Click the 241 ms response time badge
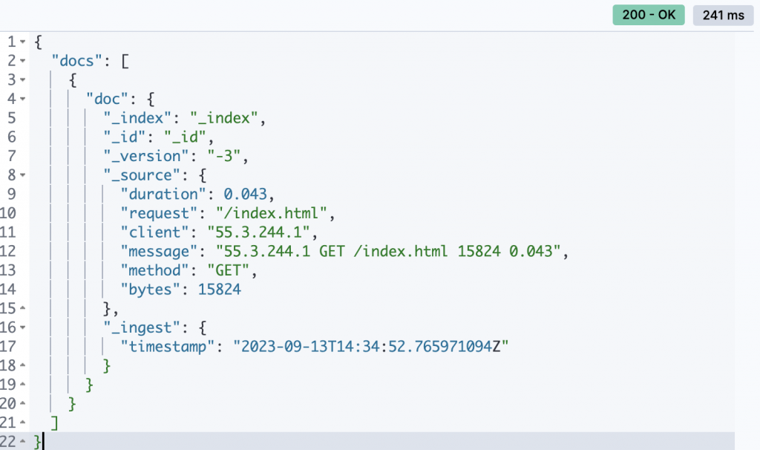This screenshot has width=760, height=450. [723, 15]
